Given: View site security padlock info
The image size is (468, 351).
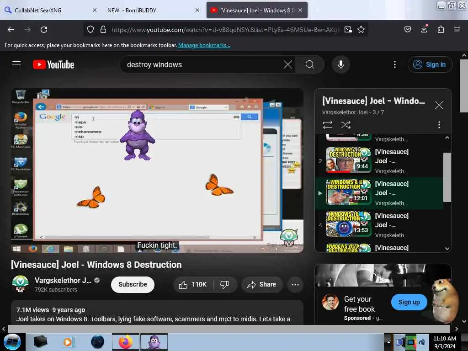Looking at the screenshot, I should pyautogui.click(x=103, y=30).
